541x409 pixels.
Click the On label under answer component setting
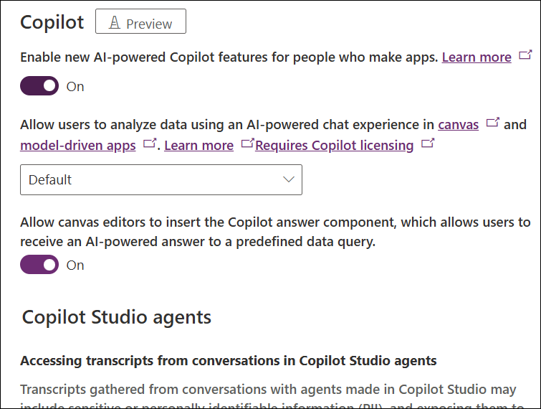(x=75, y=265)
